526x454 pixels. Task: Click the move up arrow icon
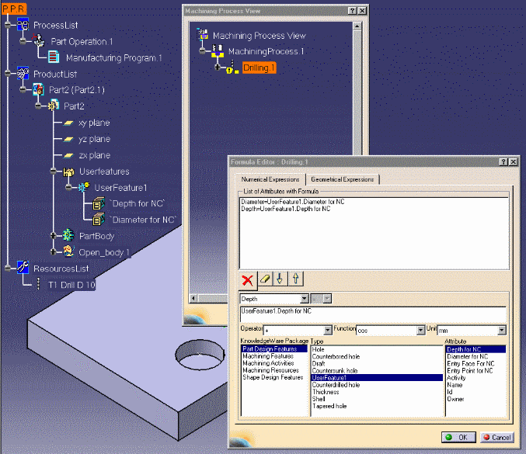pos(297,278)
